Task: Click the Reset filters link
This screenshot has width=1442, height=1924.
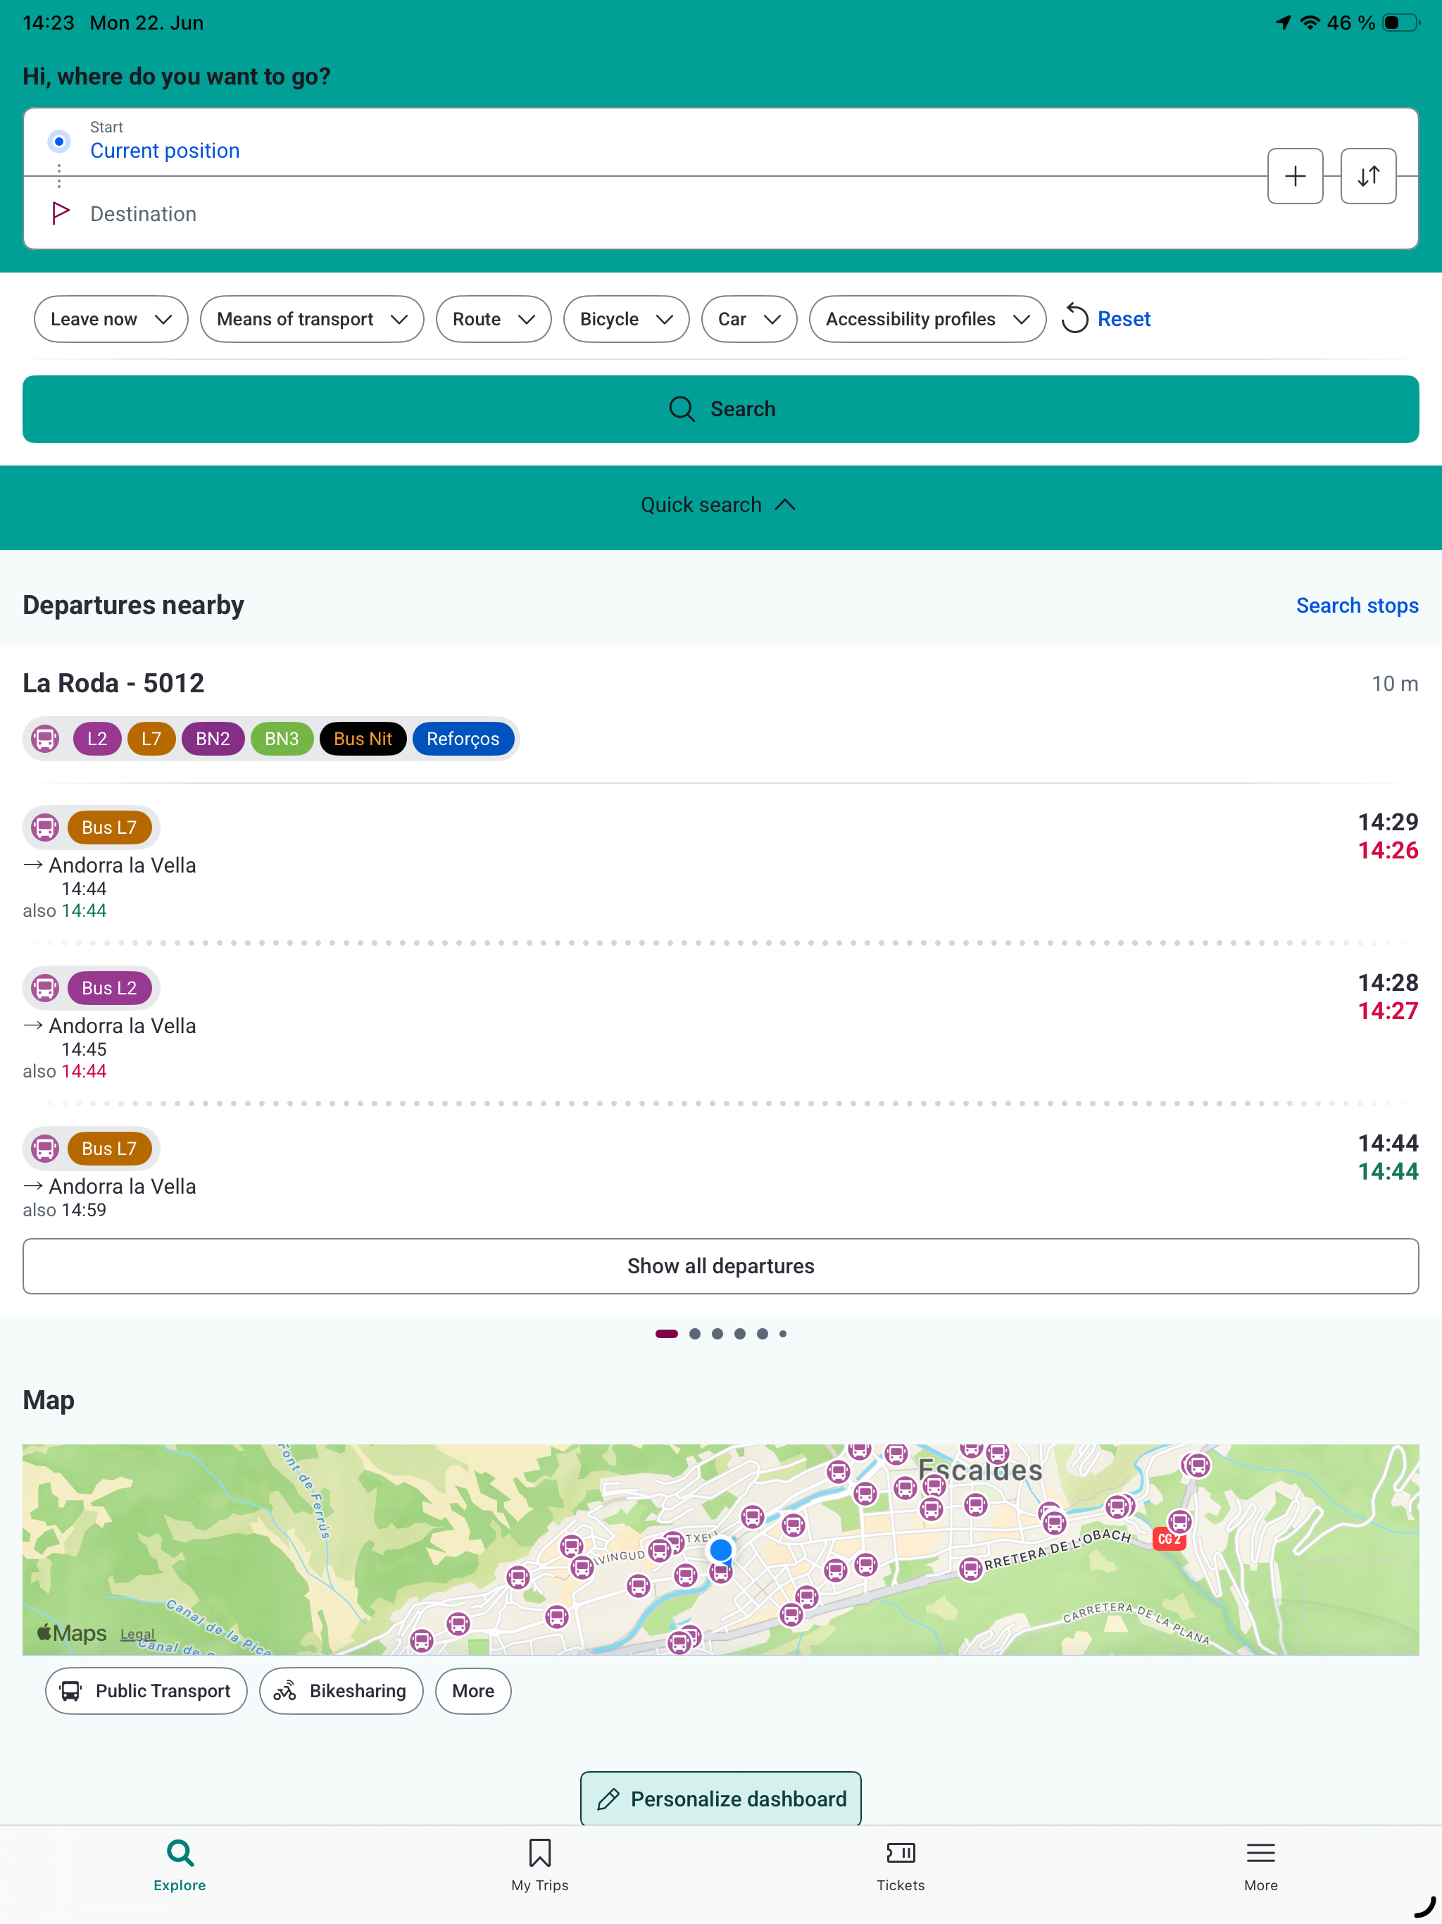Action: pos(1106,319)
